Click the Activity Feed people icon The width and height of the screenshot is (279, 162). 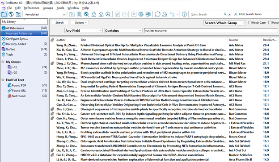tap(172, 14)
